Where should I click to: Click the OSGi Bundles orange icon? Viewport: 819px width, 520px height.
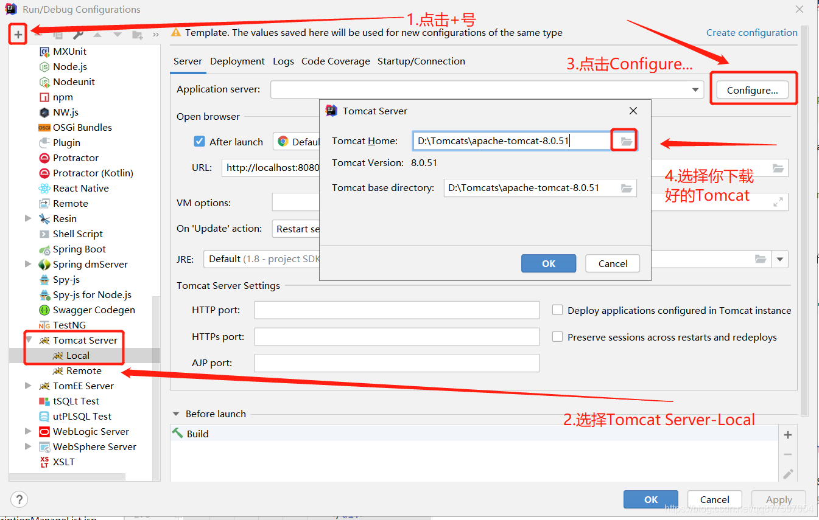(x=44, y=128)
